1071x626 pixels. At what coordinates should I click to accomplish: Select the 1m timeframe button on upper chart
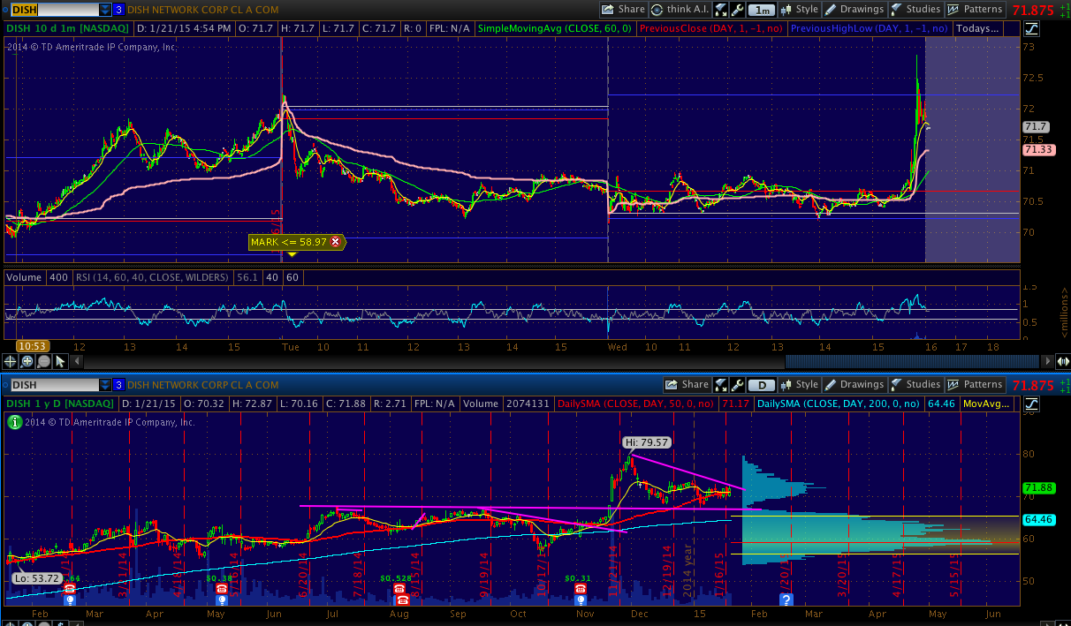click(x=761, y=11)
